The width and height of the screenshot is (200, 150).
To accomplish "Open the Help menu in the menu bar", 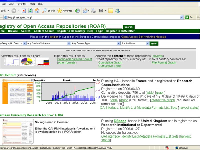I will pyautogui.click(x=40, y=4).
